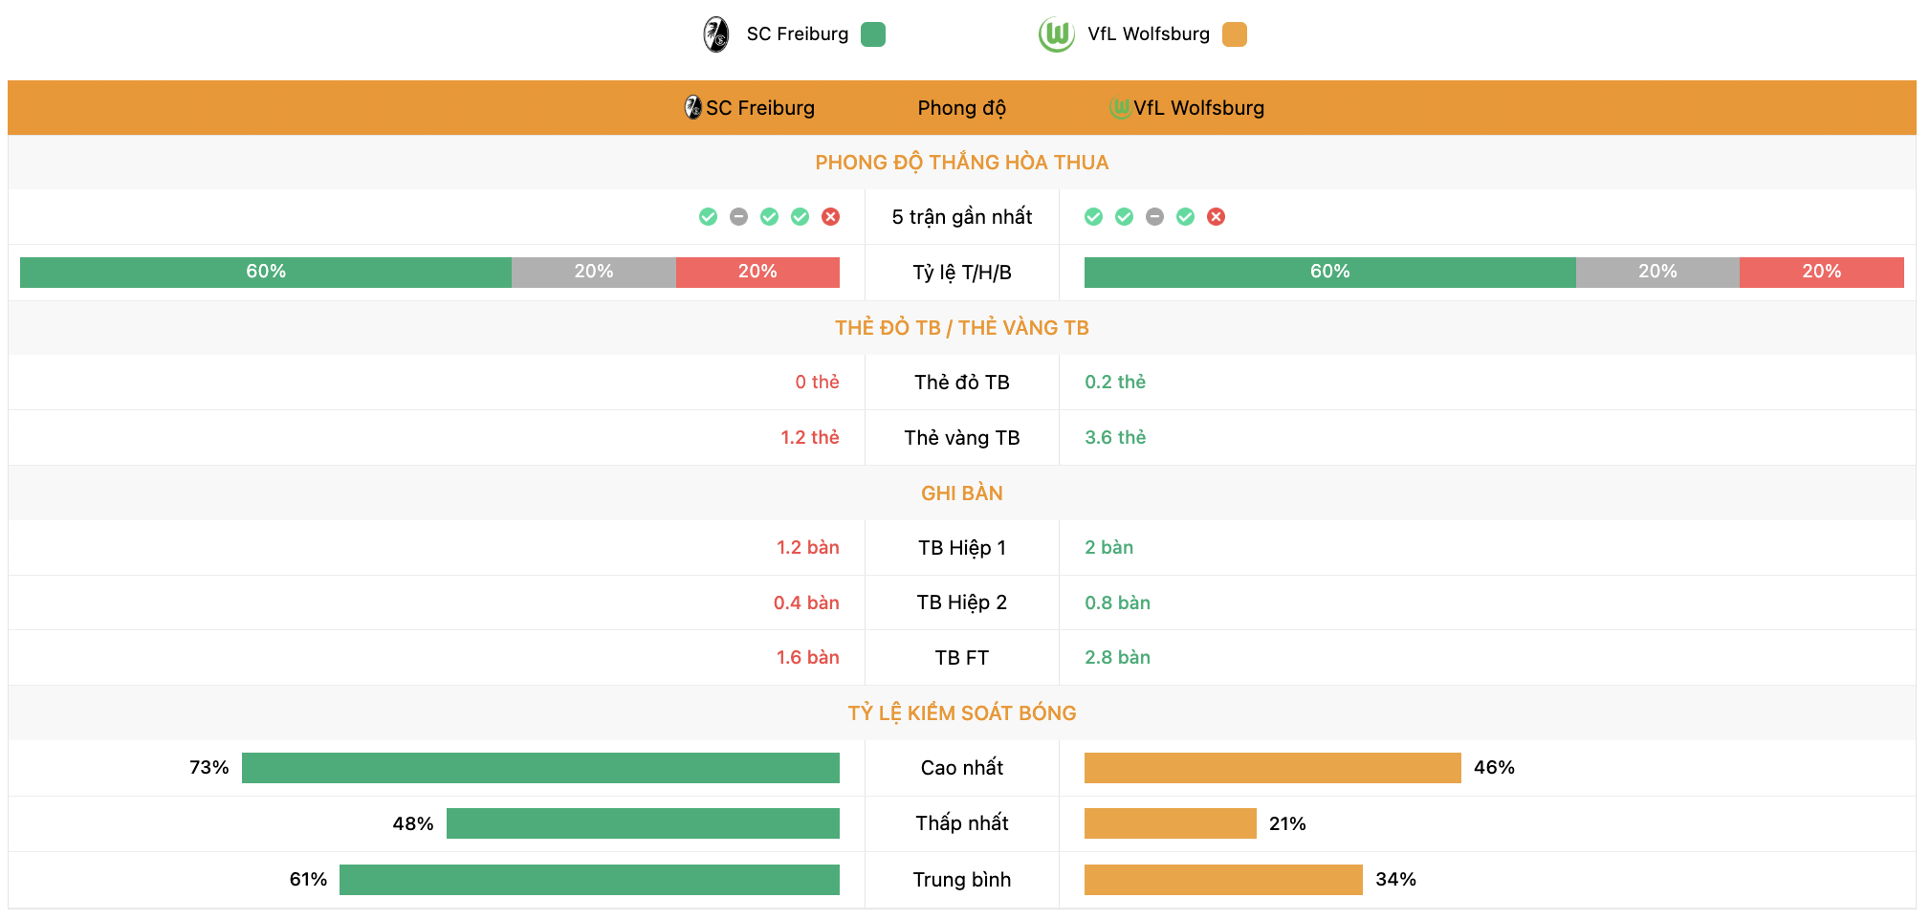The width and height of the screenshot is (1930, 920).
Task: Click the 'PHONG ĐỘ THẮNG HÒA THUA' section heading
Action: [x=962, y=163]
